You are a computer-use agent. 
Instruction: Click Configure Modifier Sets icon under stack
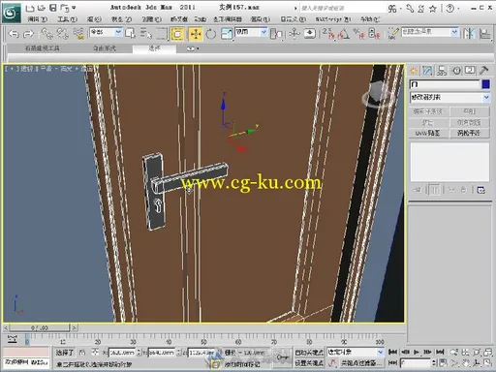[x=481, y=190]
